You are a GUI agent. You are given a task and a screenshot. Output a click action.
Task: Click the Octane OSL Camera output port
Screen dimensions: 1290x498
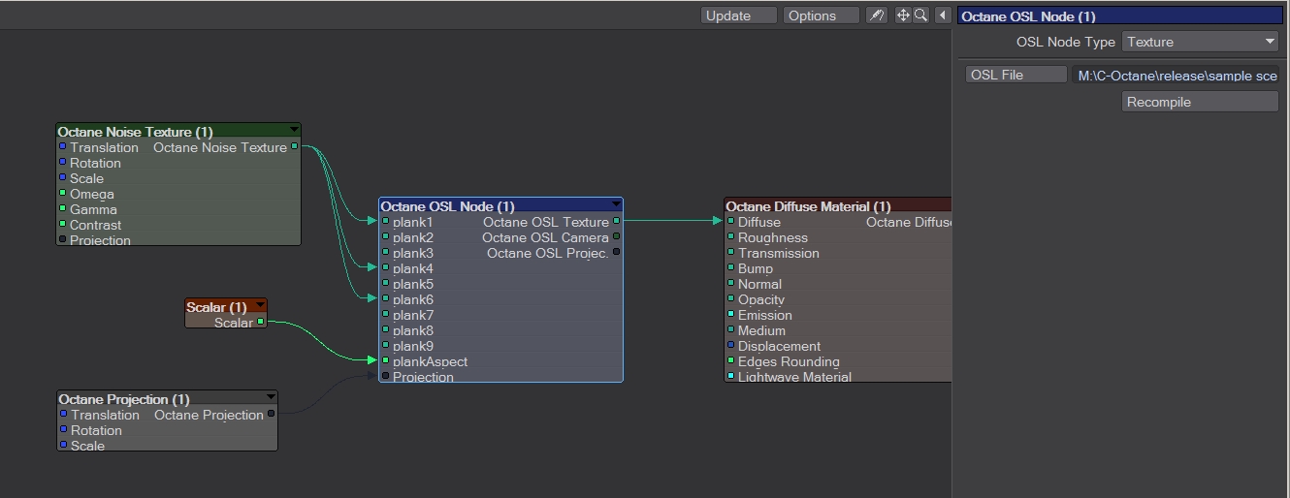pyautogui.click(x=616, y=237)
